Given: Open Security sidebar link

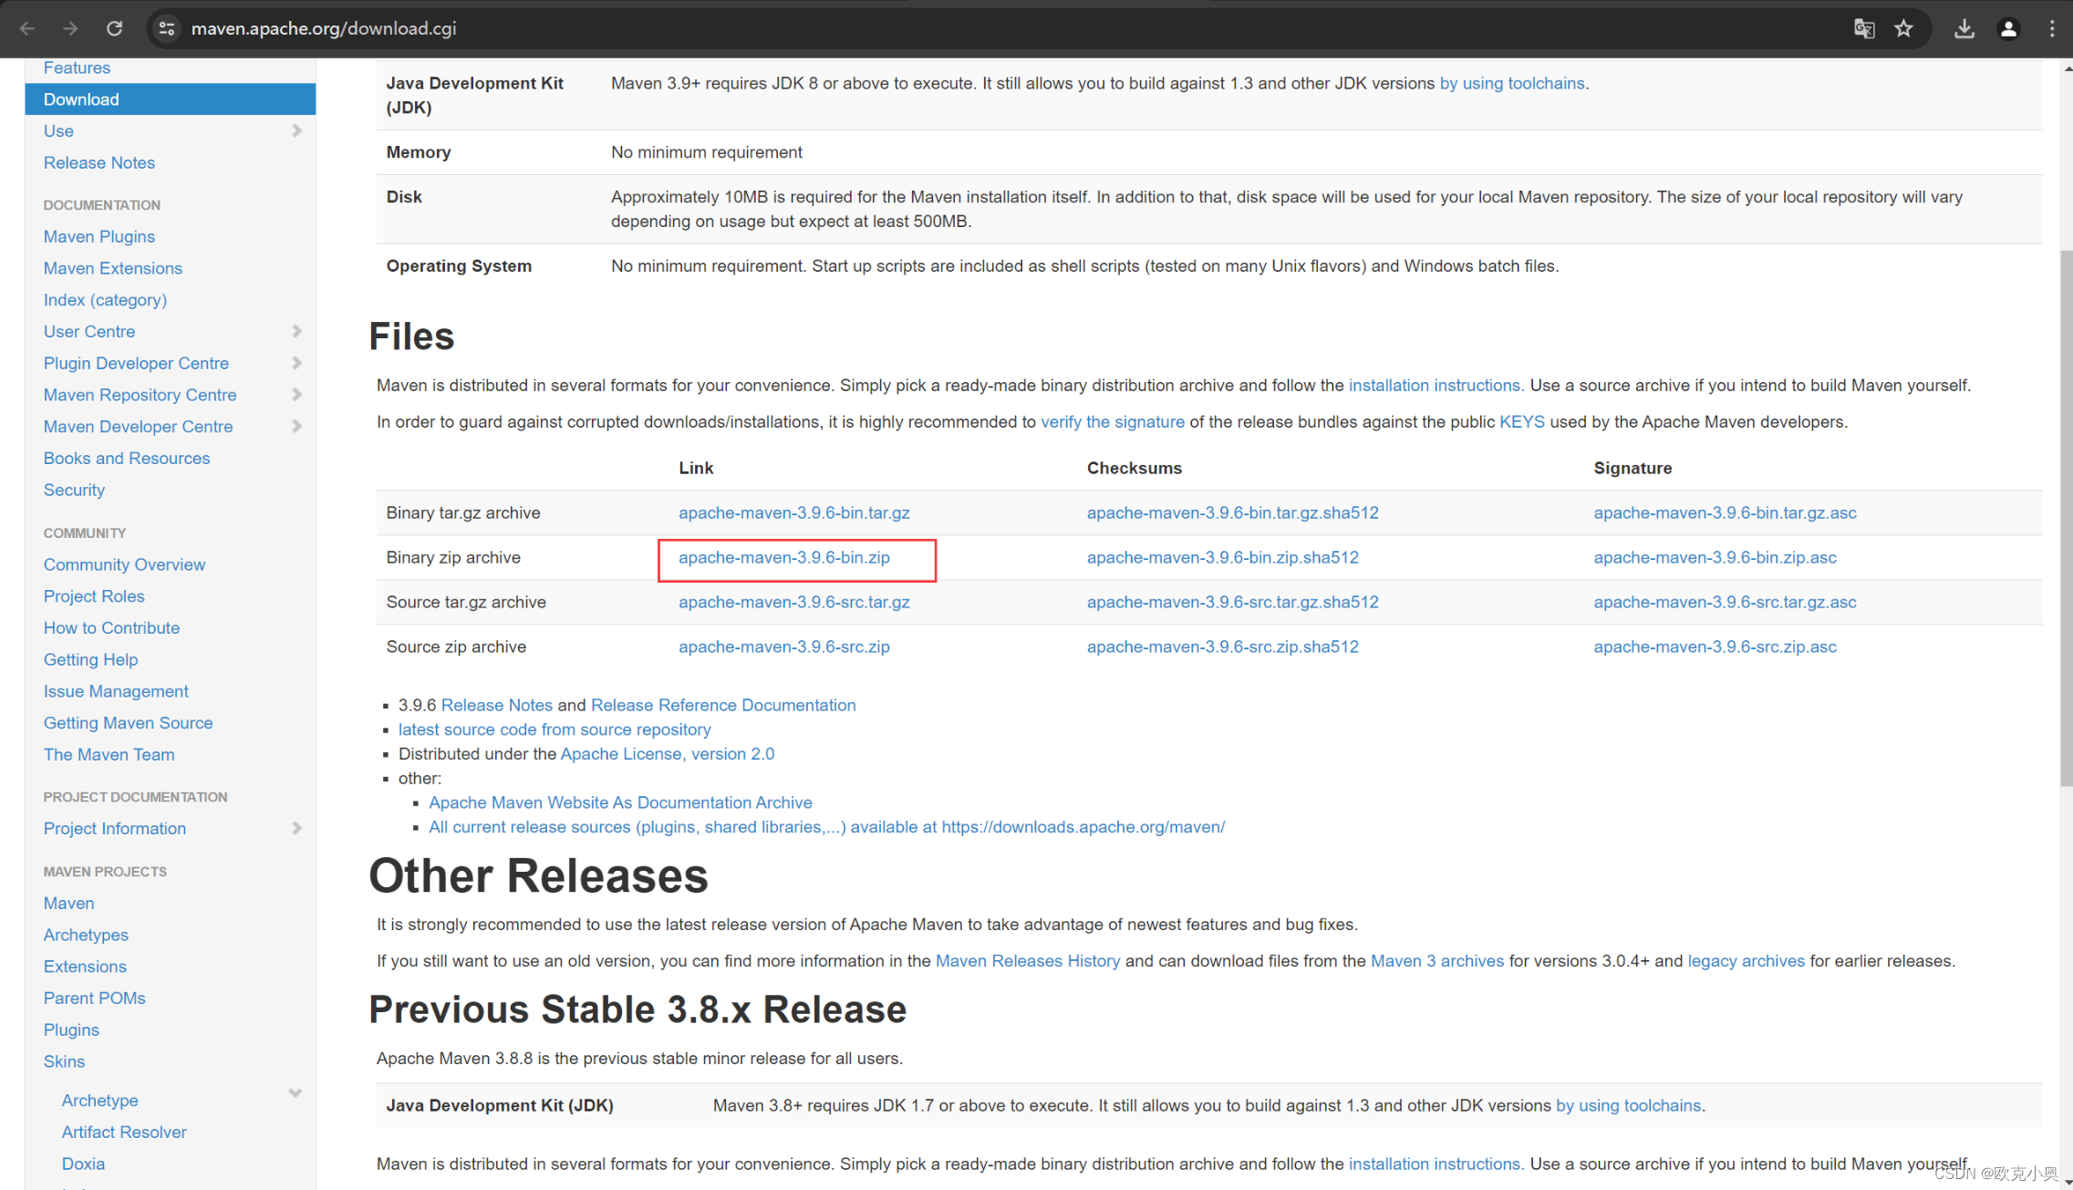Looking at the screenshot, I should coord(74,491).
